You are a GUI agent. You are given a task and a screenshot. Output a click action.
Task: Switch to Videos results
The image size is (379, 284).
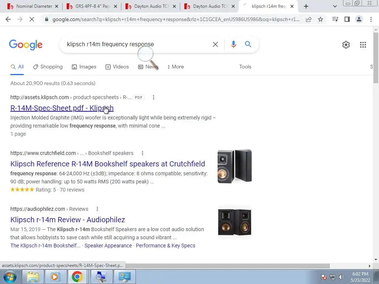(x=117, y=67)
